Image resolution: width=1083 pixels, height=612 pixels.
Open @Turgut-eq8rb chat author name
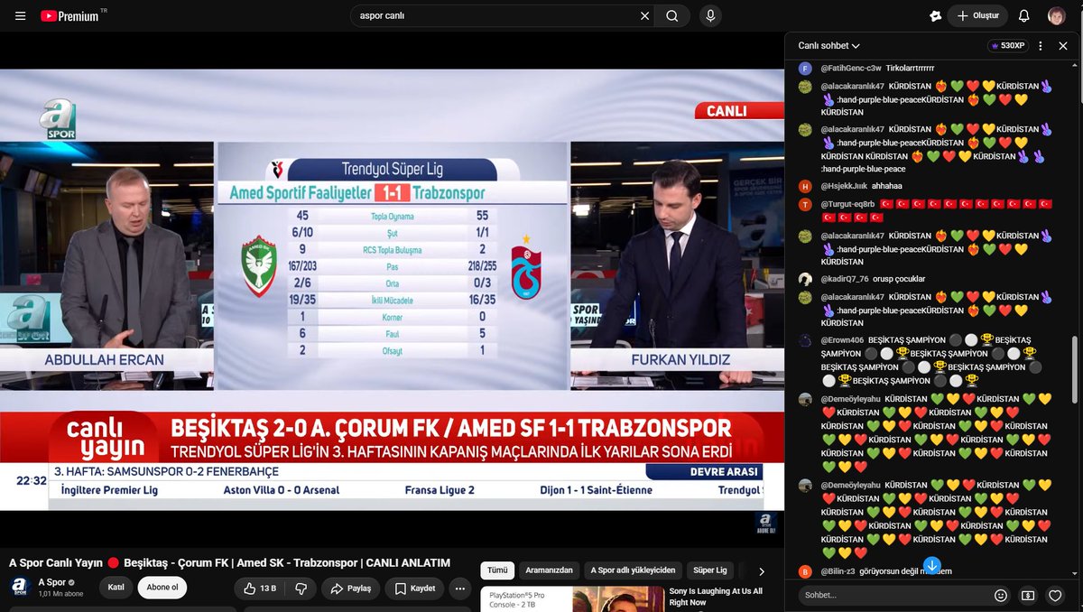pyautogui.click(x=847, y=204)
